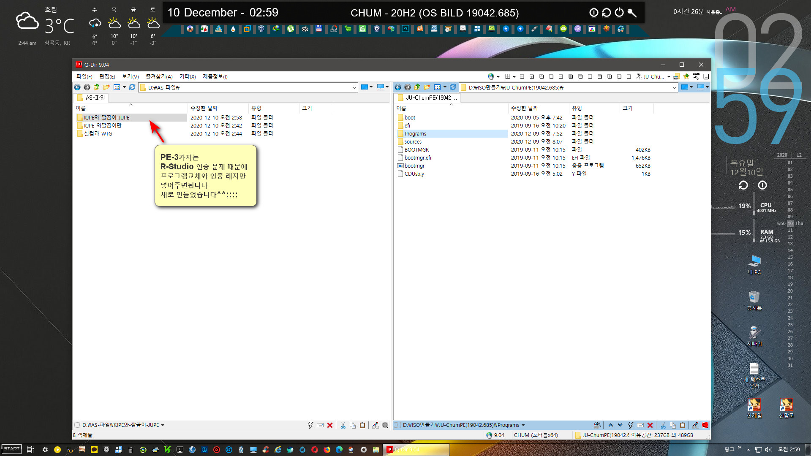The height and width of the screenshot is (456, 811).
Task: Refresh the right pane listing
Action: pos(453,87)
